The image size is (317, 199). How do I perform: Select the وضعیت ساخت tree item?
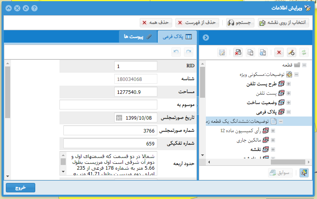tap(261, 103)
